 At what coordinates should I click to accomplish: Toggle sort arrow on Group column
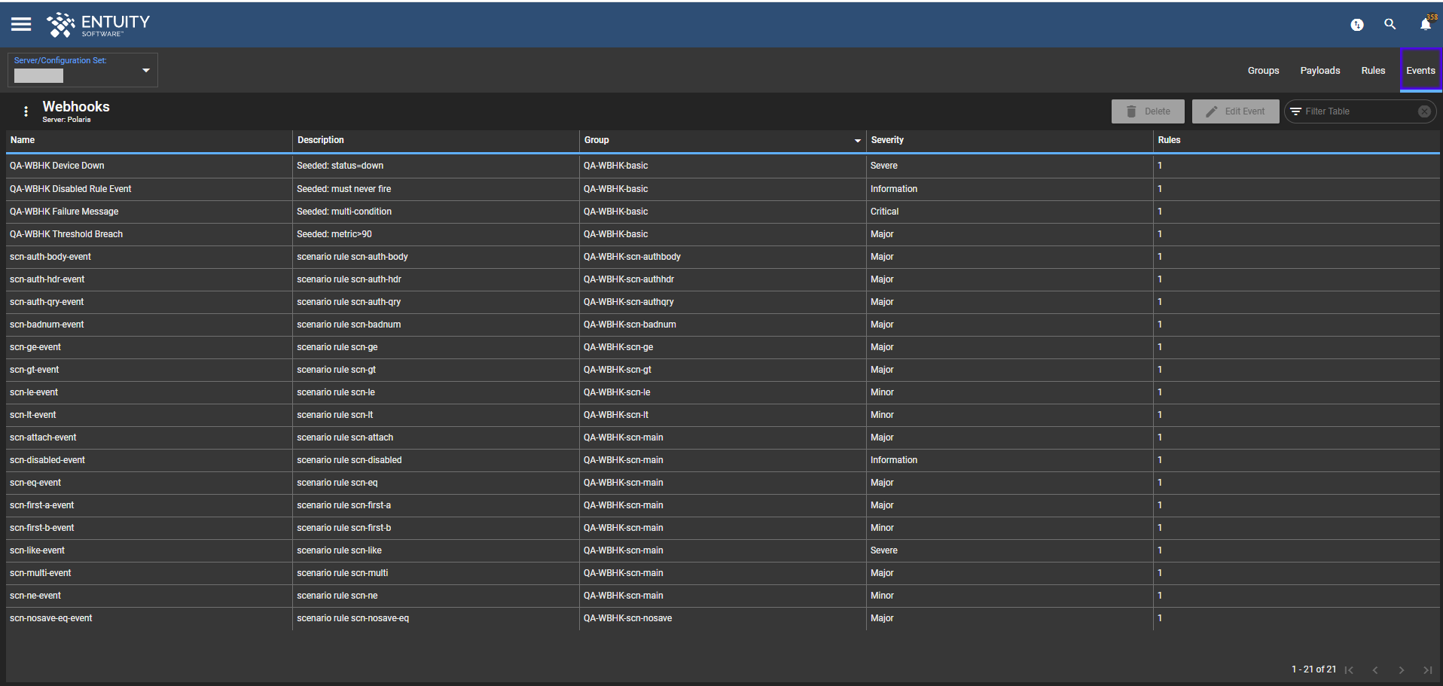[x=857, y=141]
